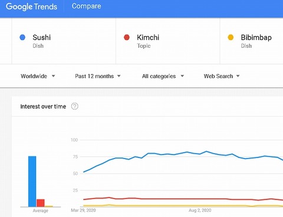
Task: Select the Compare tab in header
Action: click(x=86, y=6)
